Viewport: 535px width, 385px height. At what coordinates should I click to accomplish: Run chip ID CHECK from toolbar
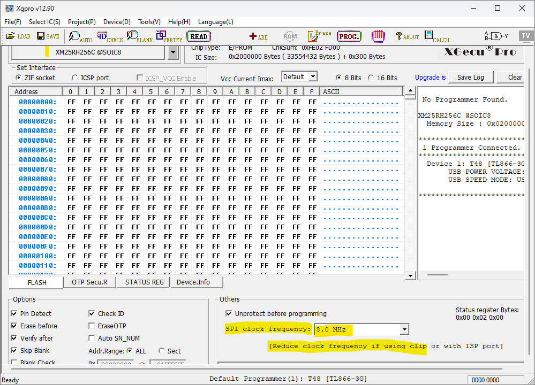(109, 37)
